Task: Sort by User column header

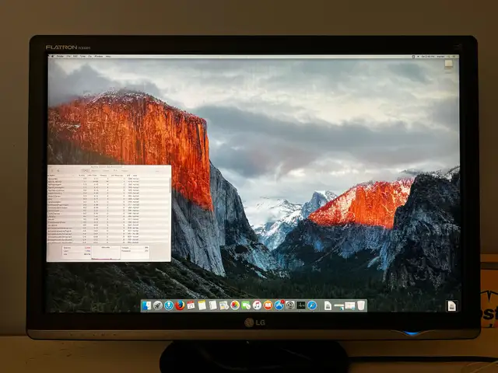Action: (135, 176)
